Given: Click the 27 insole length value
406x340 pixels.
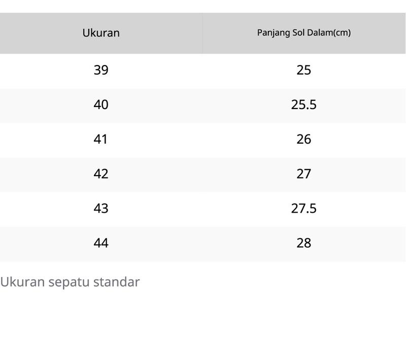Looking at the screenshot, I should click(x=303, y=174).
